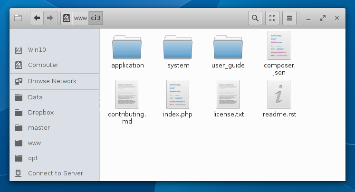Toggle the grid view icon button
Screen dimensions: 355x192
[x=272, y=19]
